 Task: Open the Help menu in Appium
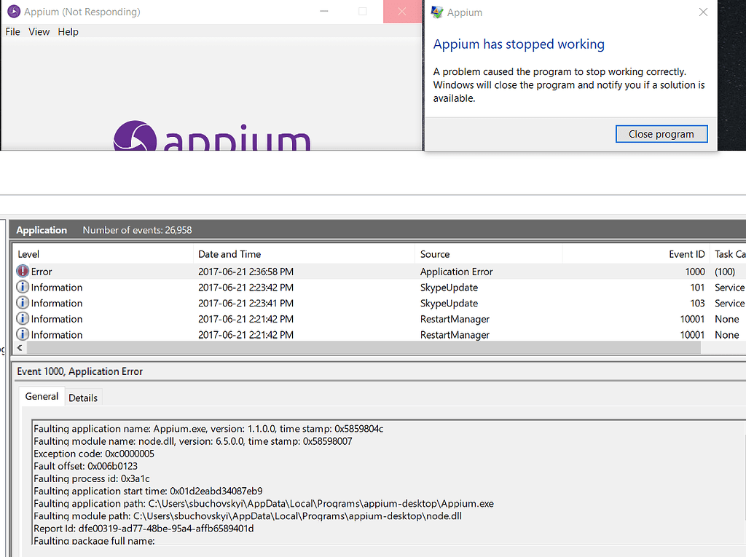tap(68, 31)
